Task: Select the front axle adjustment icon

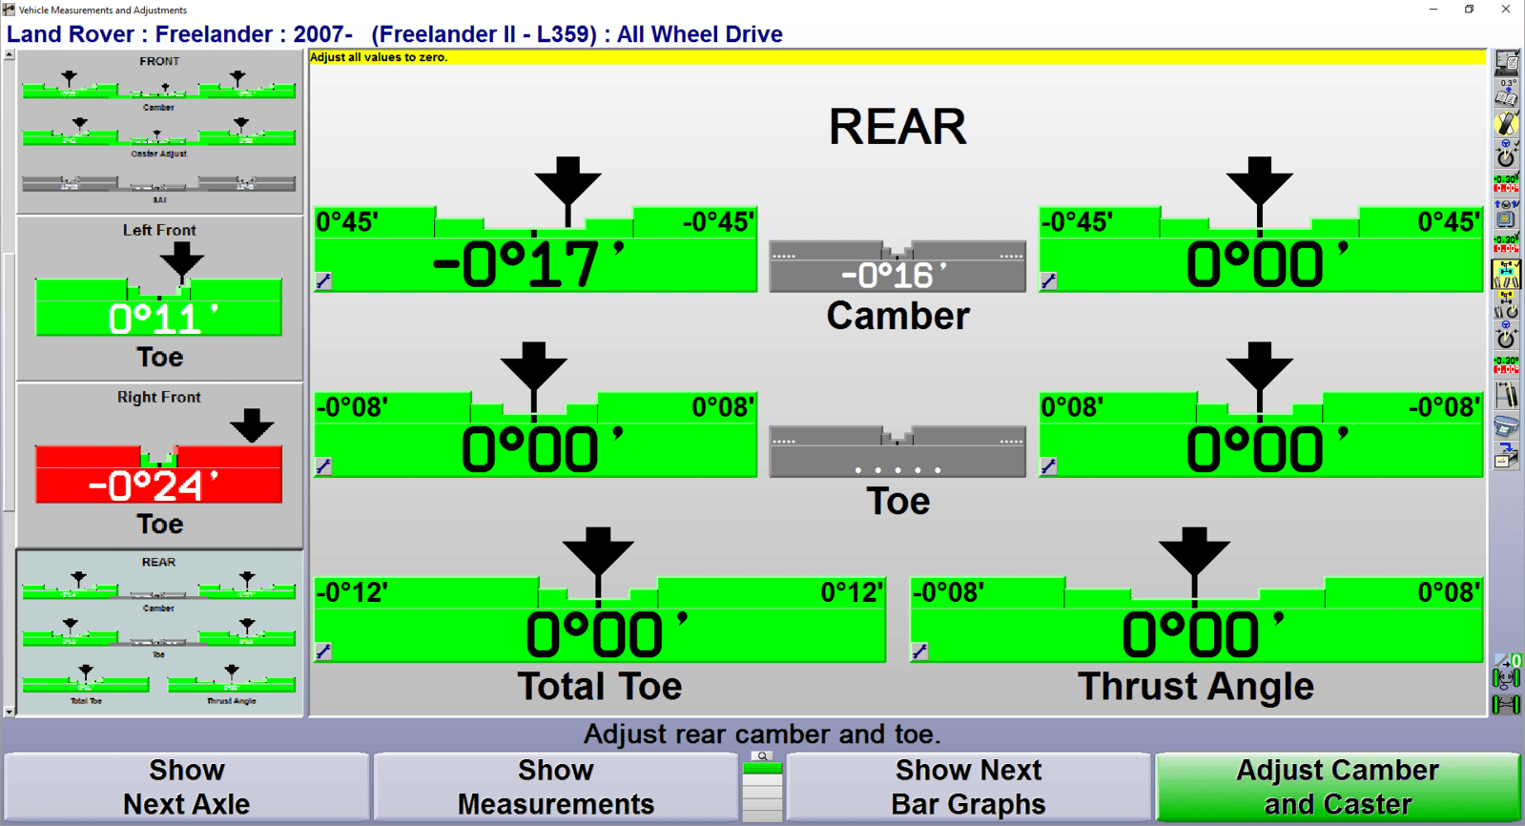Action: coord(1506,304)
